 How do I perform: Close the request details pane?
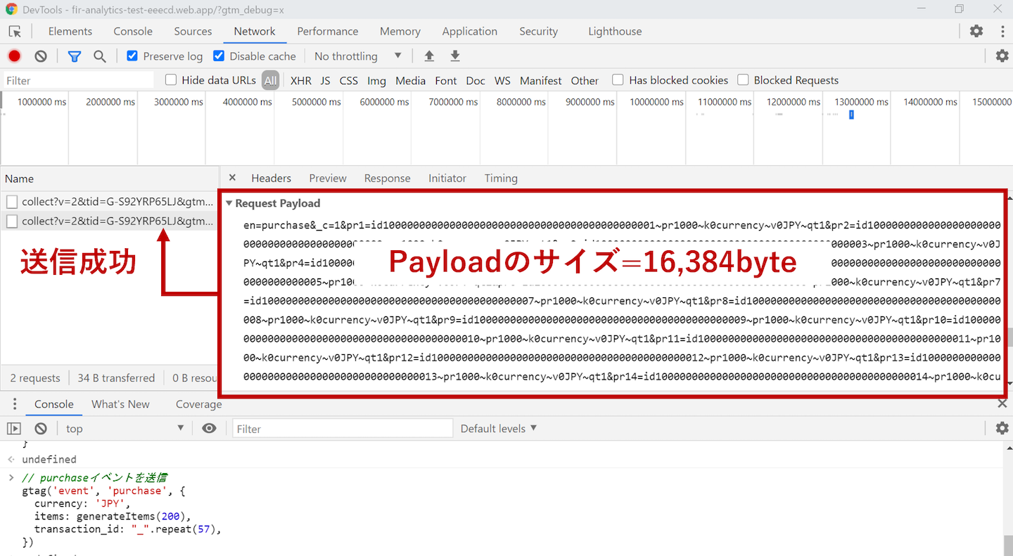(x=232, y=178)
